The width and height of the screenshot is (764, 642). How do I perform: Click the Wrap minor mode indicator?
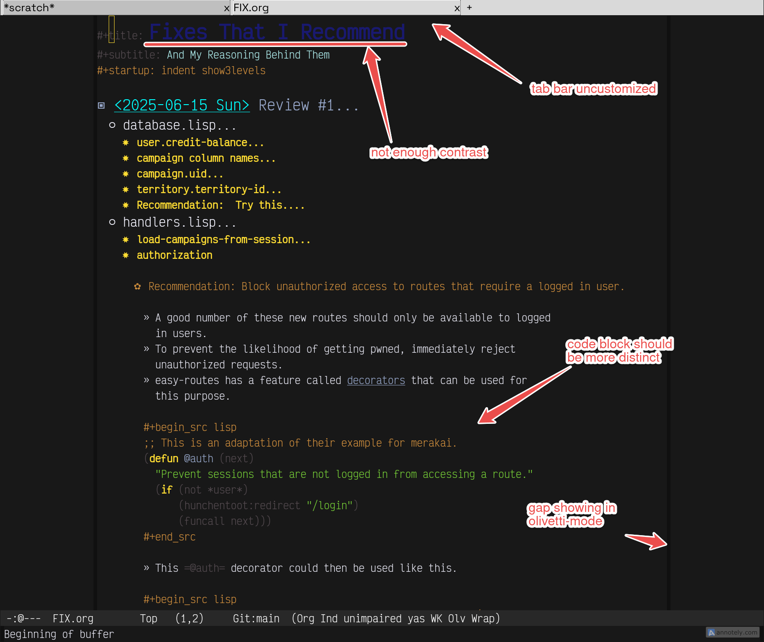[x=483, y=619]
